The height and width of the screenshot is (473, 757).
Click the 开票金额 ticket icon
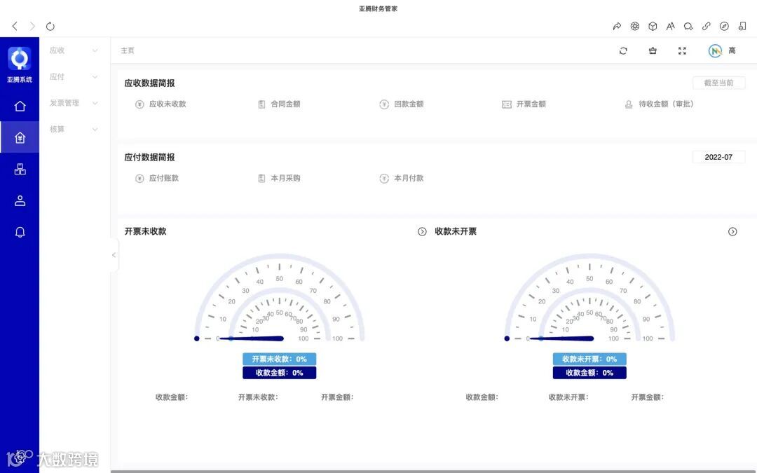[x=507, y=104]
